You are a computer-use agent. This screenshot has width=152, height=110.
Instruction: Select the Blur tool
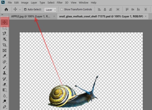[x=5, y=96]
